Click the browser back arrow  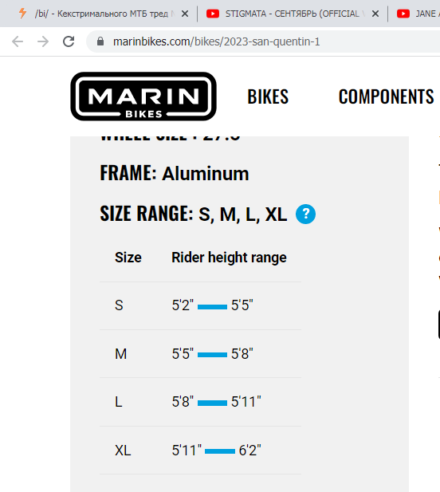[x=18, y=41]
